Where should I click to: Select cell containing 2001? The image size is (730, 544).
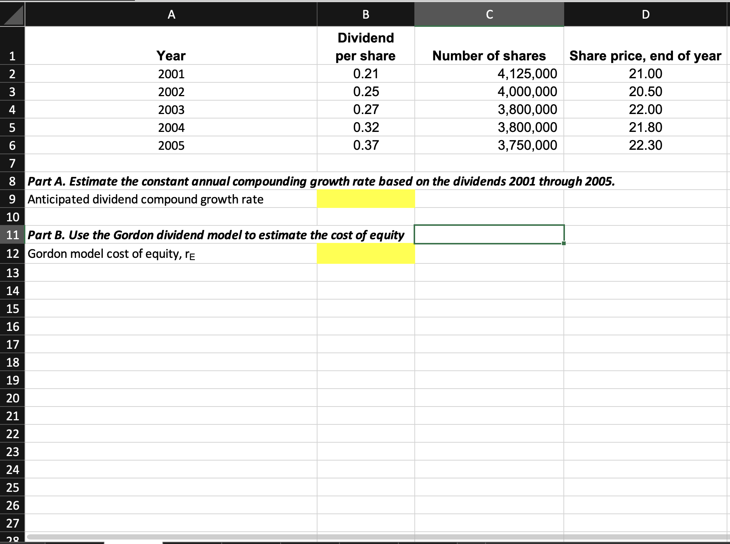pos(171,74)
